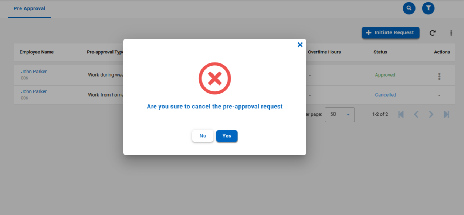Click the search magnifier icon

pyautogui.click(x=409, y=8)
